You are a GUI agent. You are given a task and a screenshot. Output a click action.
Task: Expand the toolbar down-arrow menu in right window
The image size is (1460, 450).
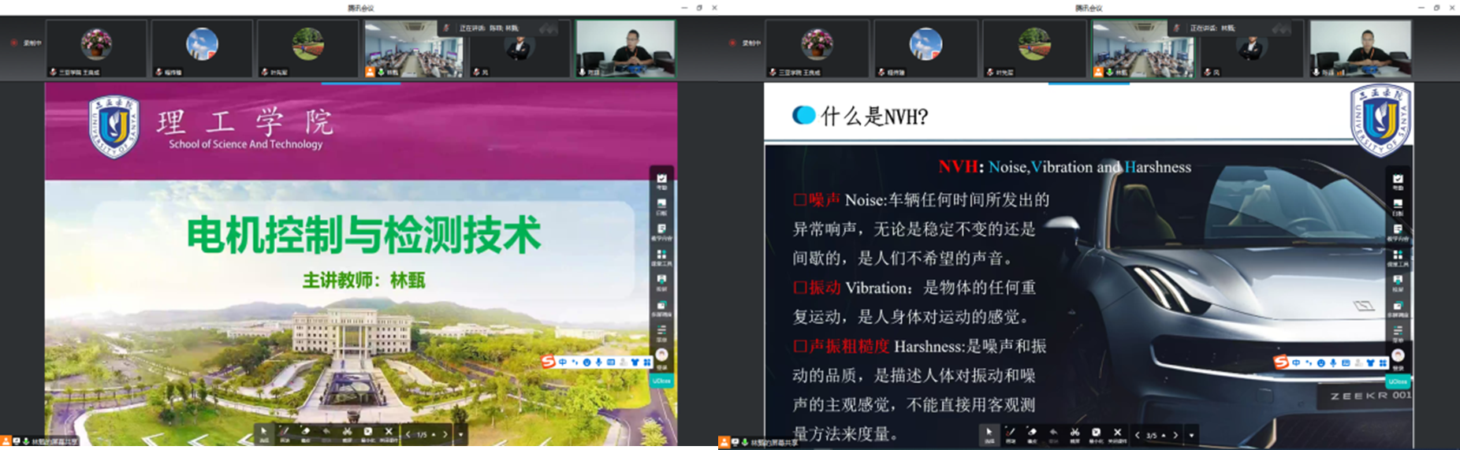(x=1191, y=435)
